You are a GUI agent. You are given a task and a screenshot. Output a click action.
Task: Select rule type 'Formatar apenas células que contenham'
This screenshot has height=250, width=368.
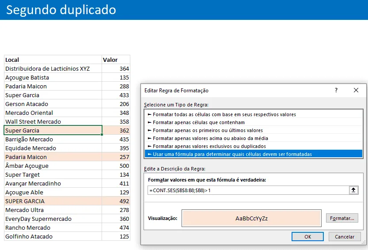click(254, 122)
